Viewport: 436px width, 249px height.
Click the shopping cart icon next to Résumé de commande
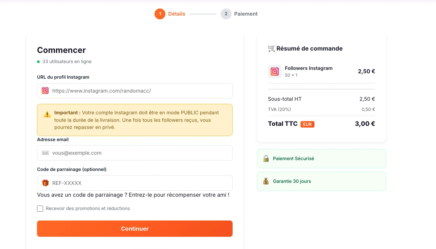[x=271, y=48]
